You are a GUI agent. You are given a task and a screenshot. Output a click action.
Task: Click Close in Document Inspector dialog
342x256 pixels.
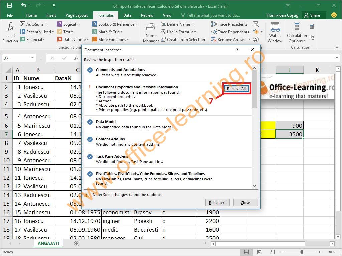coord(245,203)
